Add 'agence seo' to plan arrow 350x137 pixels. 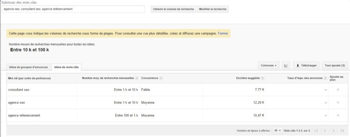pos(338,102)
